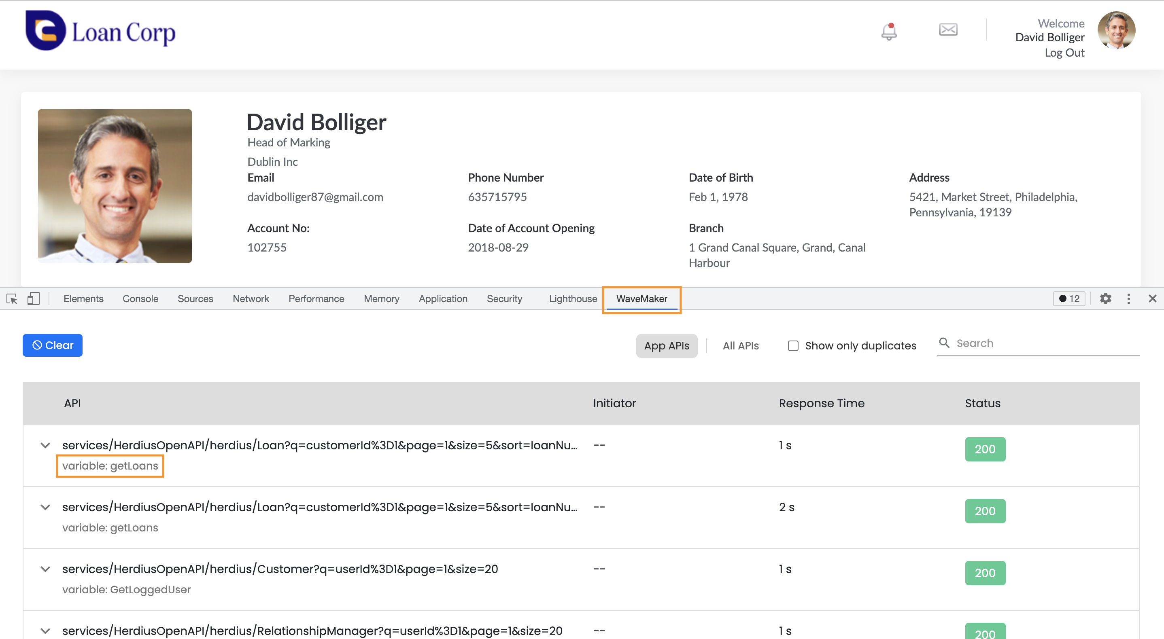This screenshot has width=1164, height=639.
Task: Click the 12 issues counter badge
Action: pos(1069,298)
